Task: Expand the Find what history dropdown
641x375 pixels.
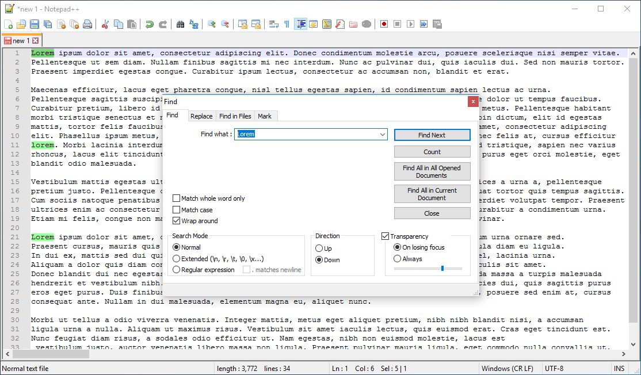Action: [382, 134]
